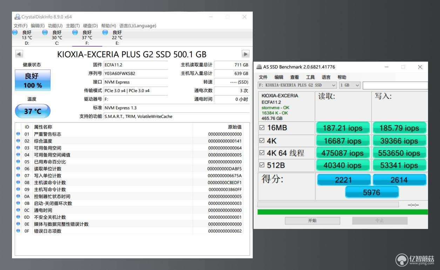Click the 开始 start button
440x270 pixels.
point(312,221)
